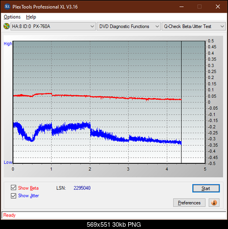Click the LSN value 2295040
This screenshot has height=229, width=228.
(x=82, y=188)
